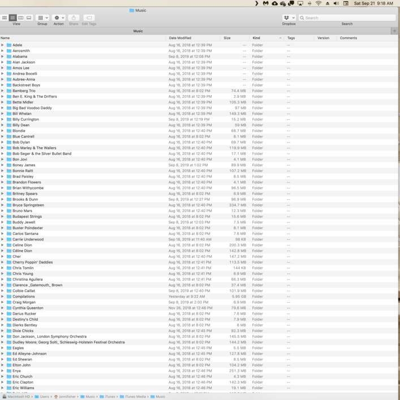Image resolution: width=400 pixels, height=400 pixels.
Task: Click the Share toolbar button
Action: [x=74, y=18]
